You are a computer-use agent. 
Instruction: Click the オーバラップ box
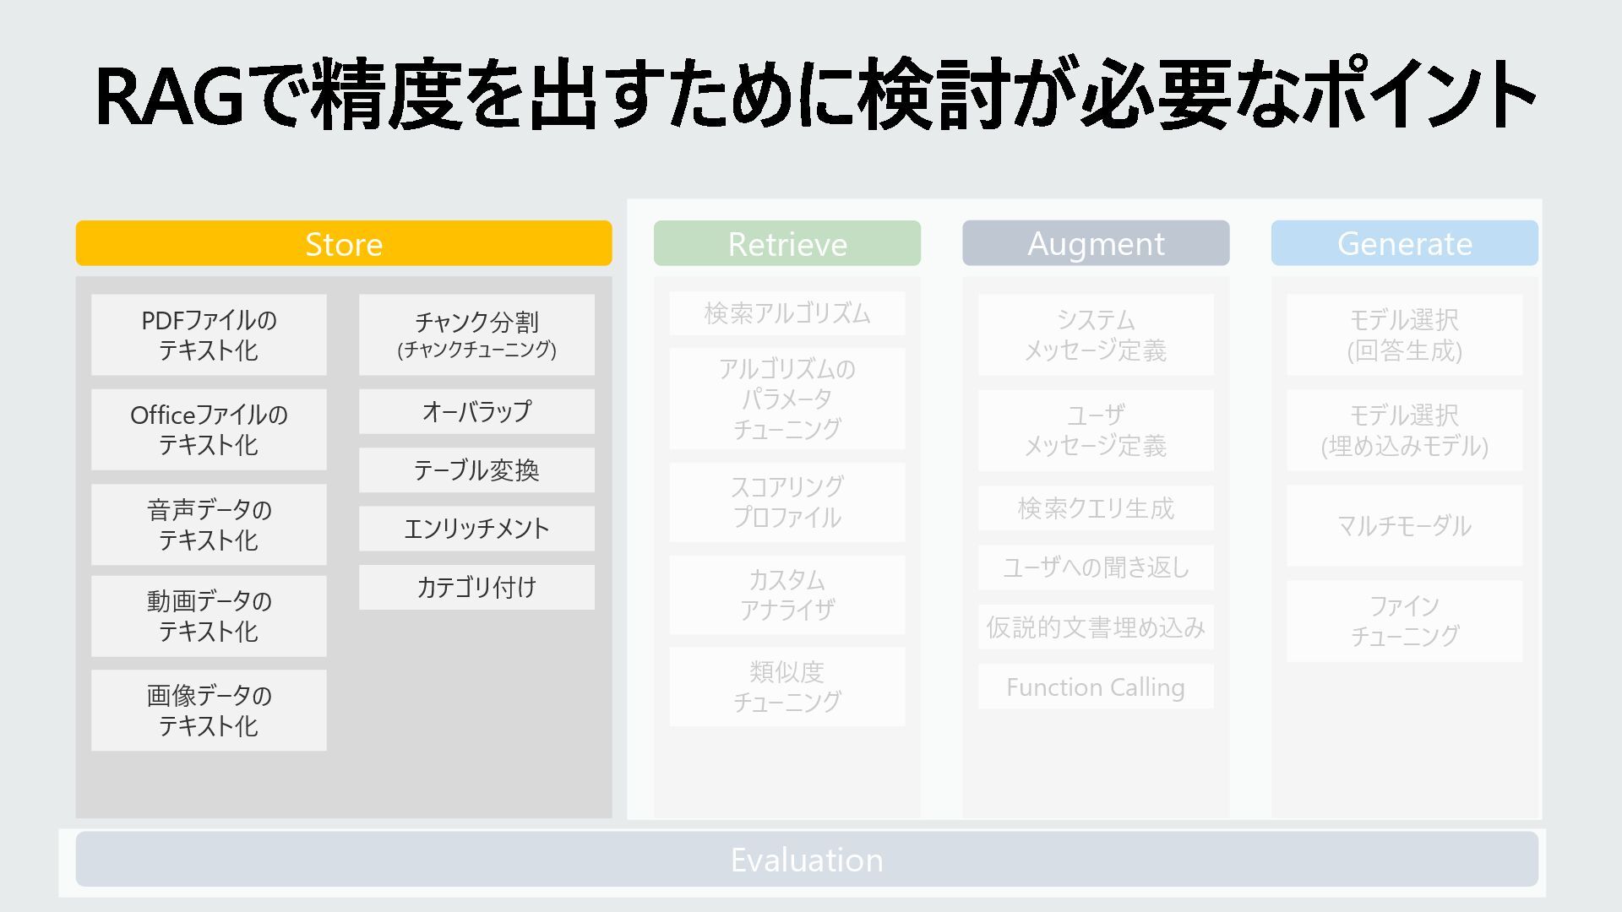(476, 411)
